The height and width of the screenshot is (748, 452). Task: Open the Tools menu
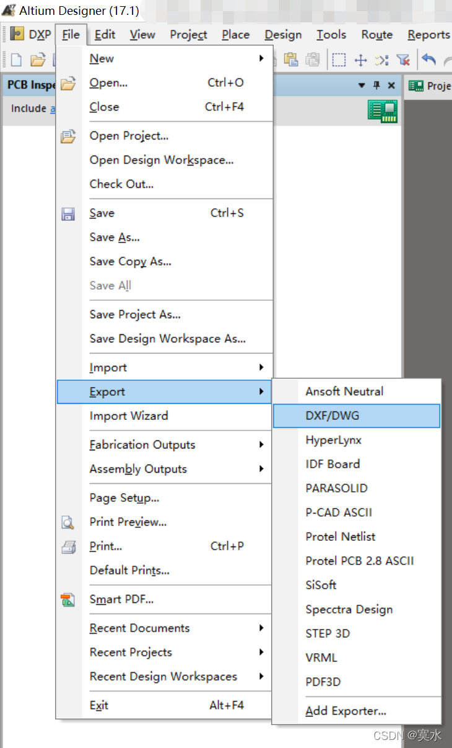point(331,35)
